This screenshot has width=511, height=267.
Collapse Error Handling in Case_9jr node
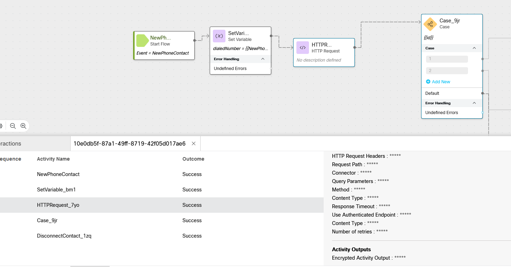(474, 103)
